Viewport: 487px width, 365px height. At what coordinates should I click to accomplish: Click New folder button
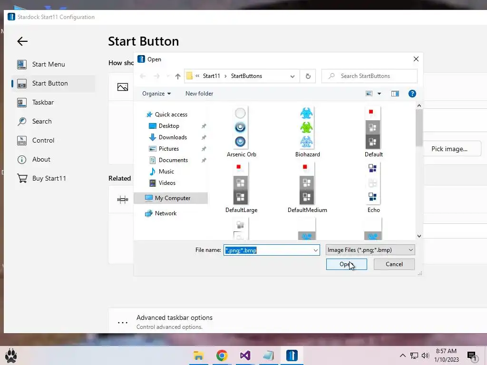[x=199, y=94]
